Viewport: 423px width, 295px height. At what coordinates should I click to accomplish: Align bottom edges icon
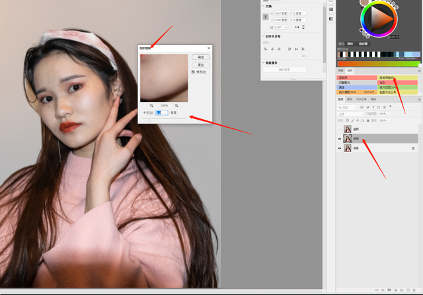click(303, 49)
